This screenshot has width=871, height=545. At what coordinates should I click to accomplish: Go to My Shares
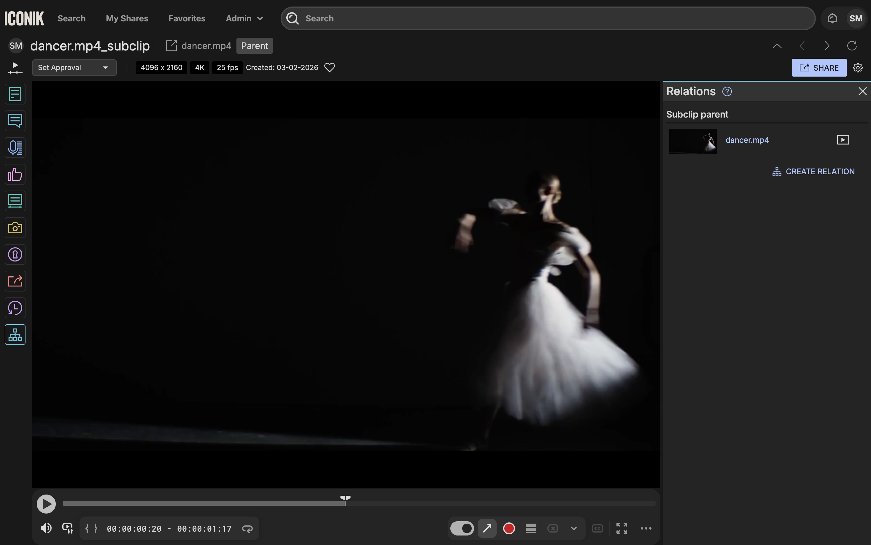[127, 18]
